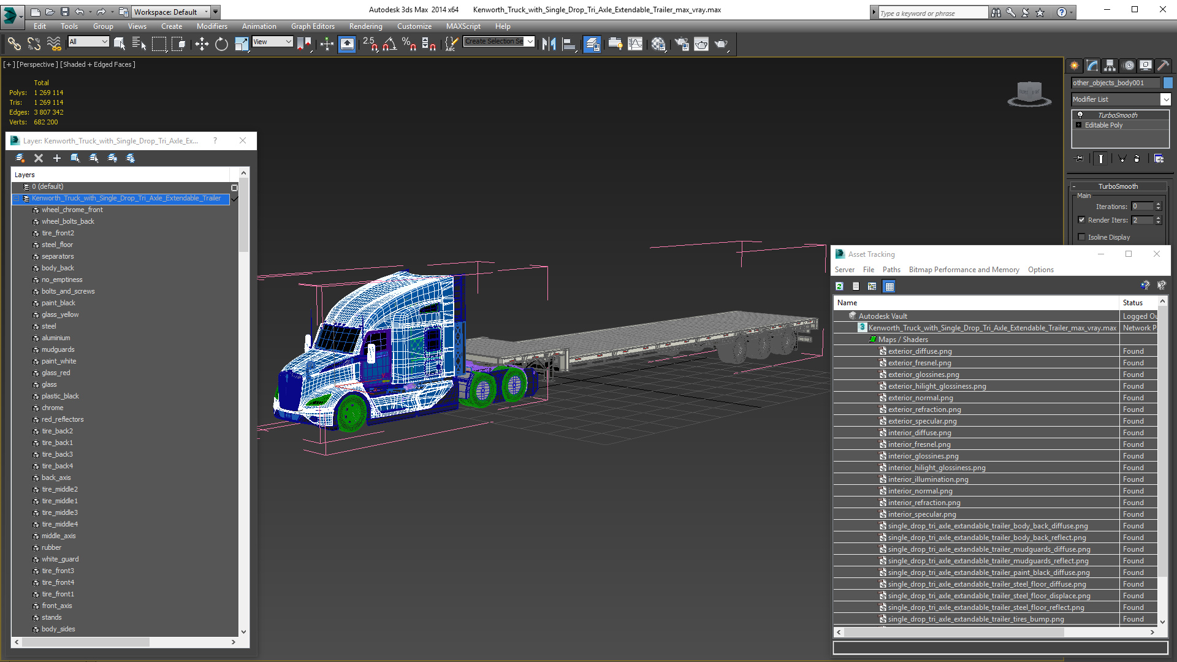
Task: Select exterior_normal.png in Asset Tracking
Action: pyautogui.click(x=920, y=398)
